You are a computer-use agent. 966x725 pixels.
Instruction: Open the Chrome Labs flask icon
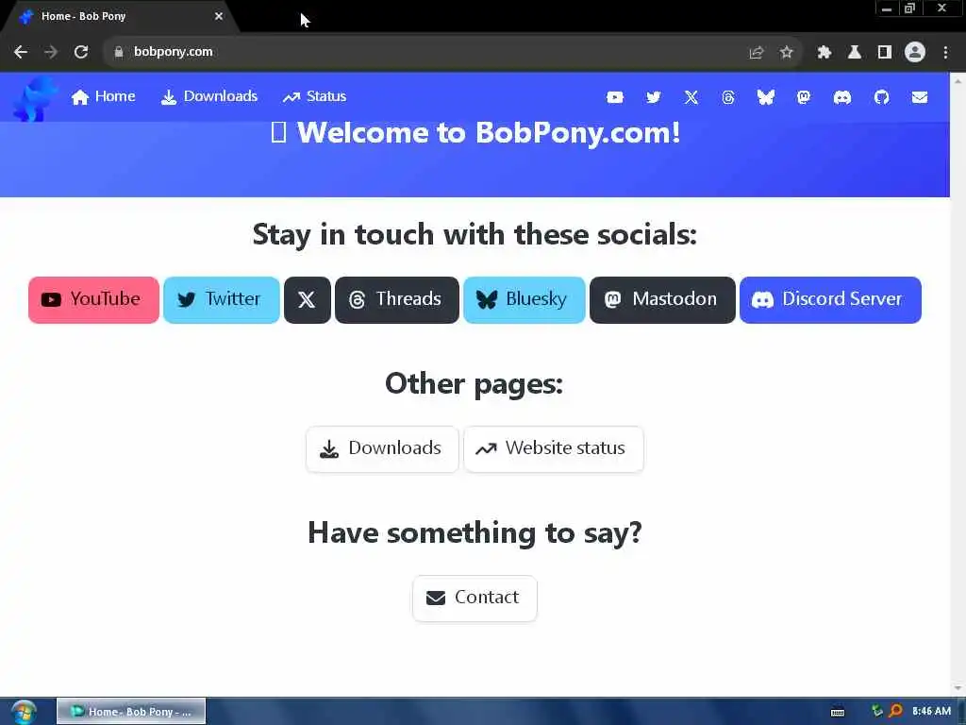(x=854, y=53)
